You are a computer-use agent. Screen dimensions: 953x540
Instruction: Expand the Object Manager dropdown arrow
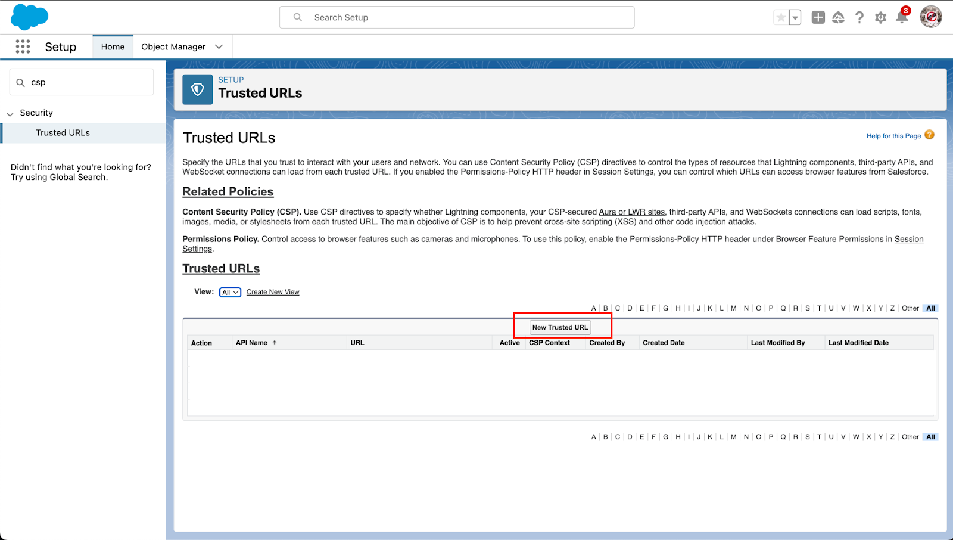pos(219,46)
